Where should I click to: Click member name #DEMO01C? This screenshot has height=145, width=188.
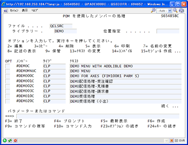(25, 81)
